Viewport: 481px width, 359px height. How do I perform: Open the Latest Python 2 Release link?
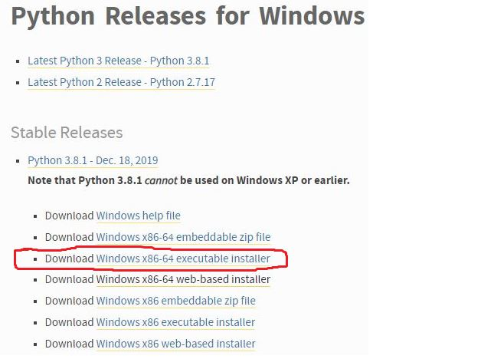[x=121, y=82]
